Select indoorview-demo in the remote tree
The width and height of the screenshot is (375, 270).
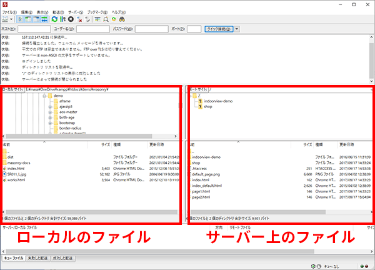(218, 101)
